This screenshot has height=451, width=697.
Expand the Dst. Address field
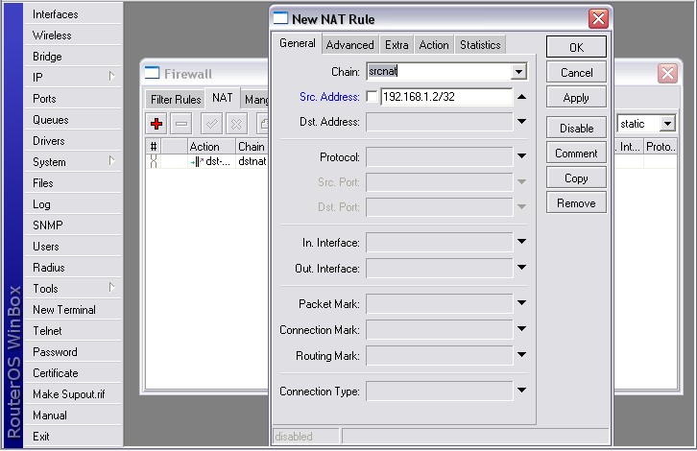[521, 122]
